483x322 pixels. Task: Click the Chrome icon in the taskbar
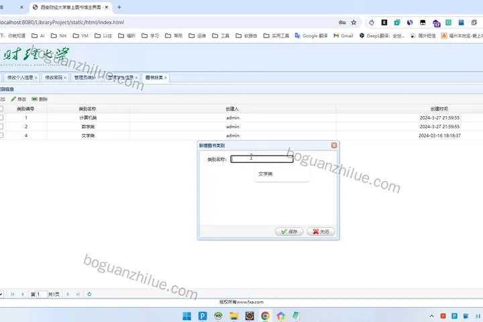click(x=265, y=316)
